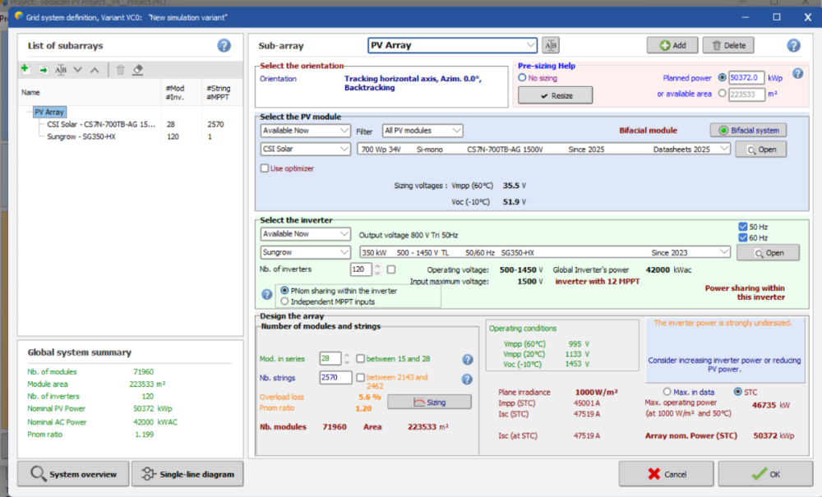Open help icon next to Mod. in series
Viewport: 822px width, 497px height.
pos(468,359)
